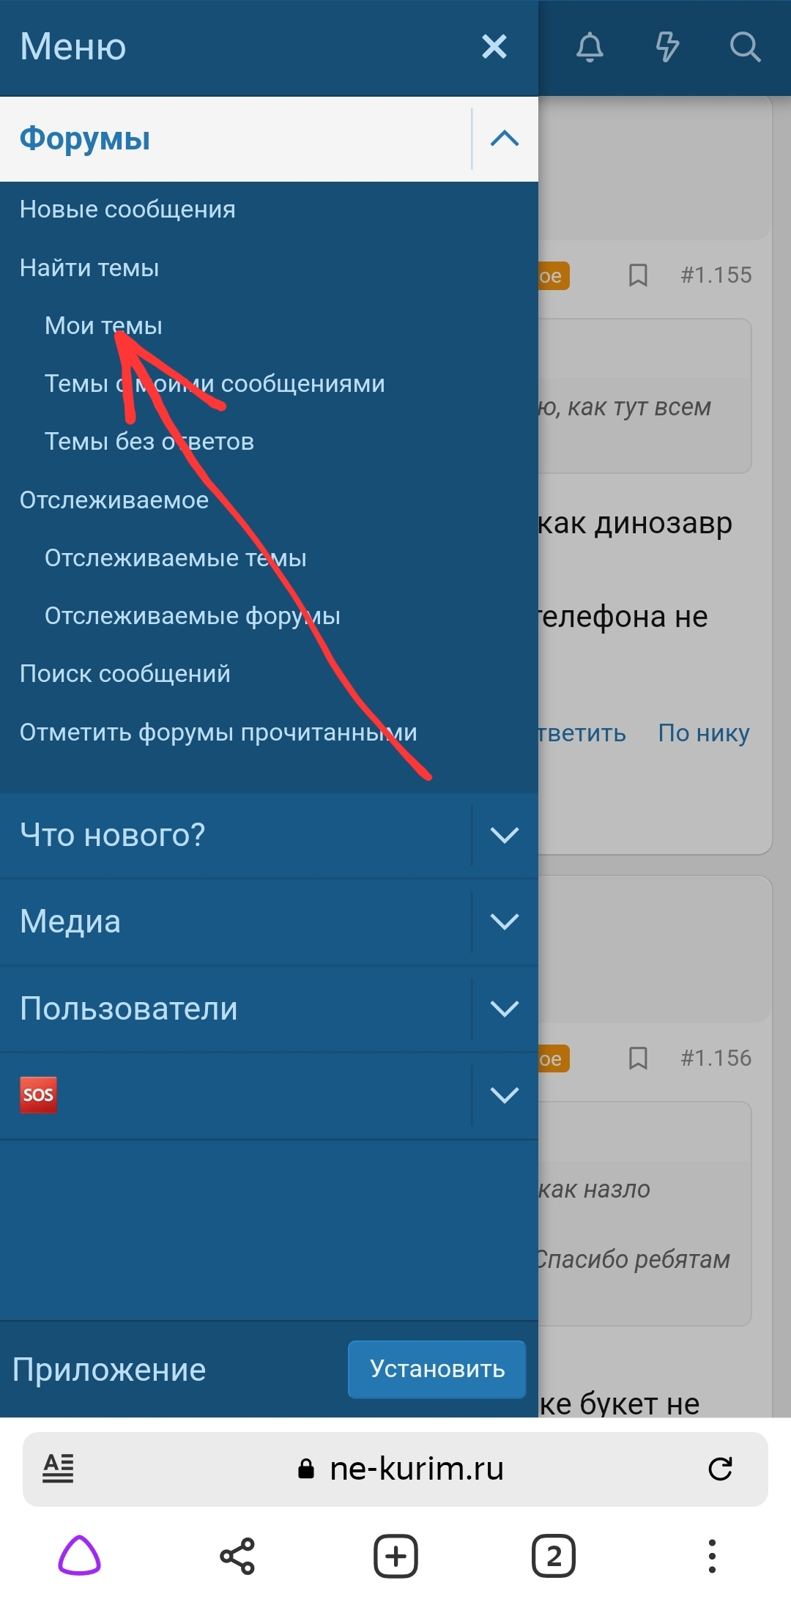Tap the SOS icon in the menu
This screenshot has height=1602, width=791.
[x=38, y=1094]
